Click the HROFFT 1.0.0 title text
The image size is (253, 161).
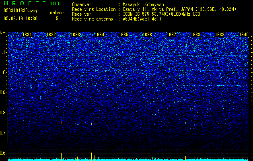click(x=31, y=3)
